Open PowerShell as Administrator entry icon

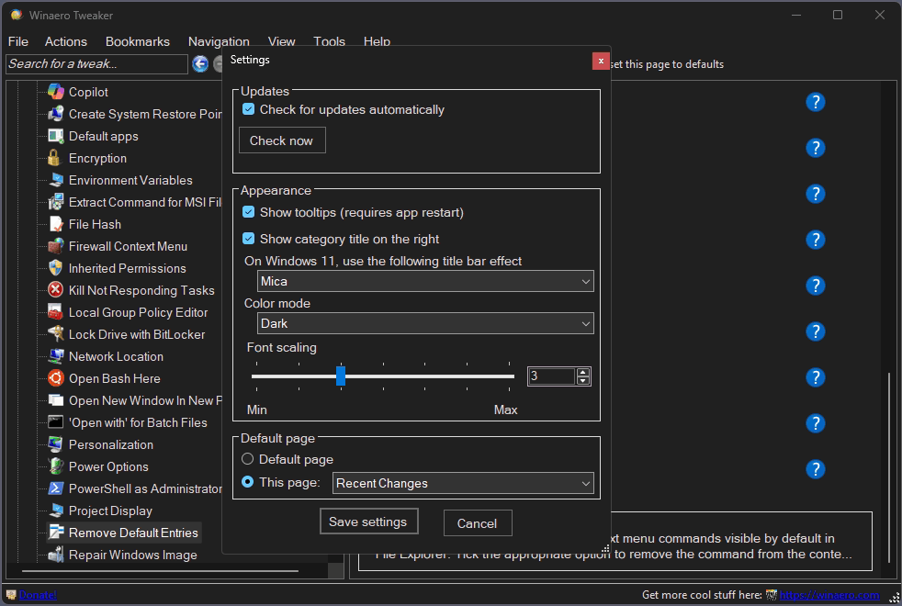tap(56, 488)
